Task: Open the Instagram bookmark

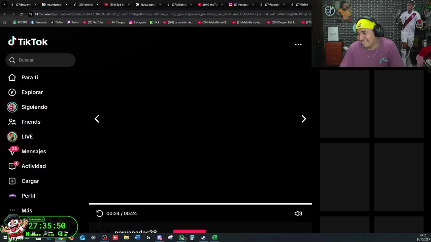Action: tap(137, 23)
